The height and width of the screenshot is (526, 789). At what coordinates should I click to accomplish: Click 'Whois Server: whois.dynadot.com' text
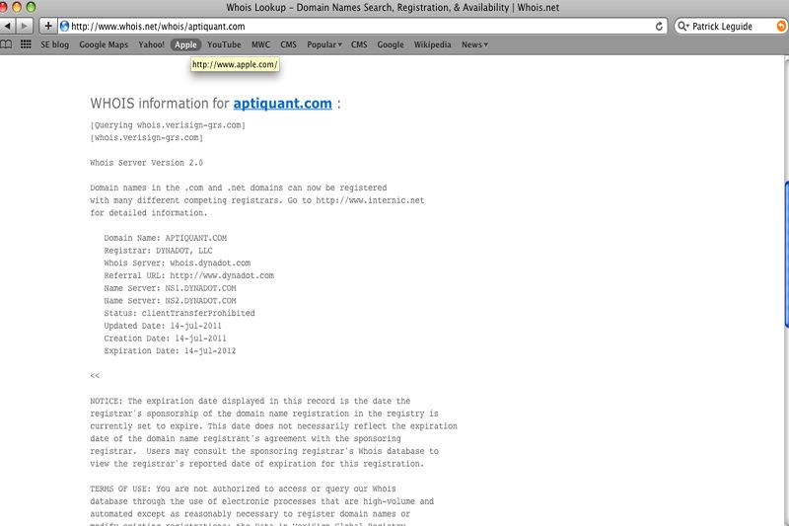point(178,263)
